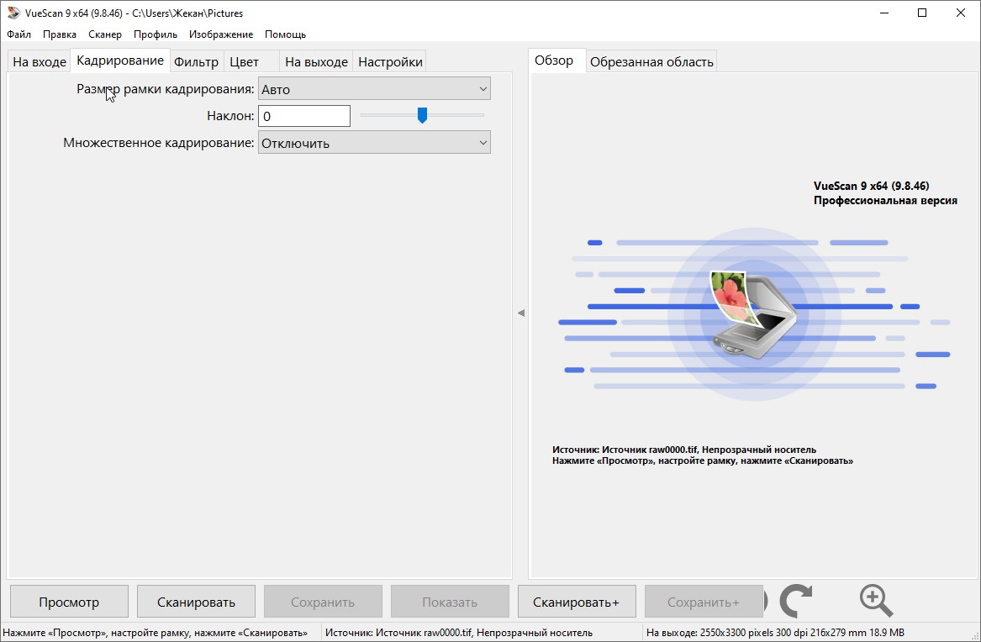Switch to the 'На входе' tab

point(40,62)
